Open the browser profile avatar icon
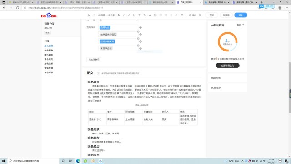Image resolution: width=291 pixels, height=164 pixels. 280,8
